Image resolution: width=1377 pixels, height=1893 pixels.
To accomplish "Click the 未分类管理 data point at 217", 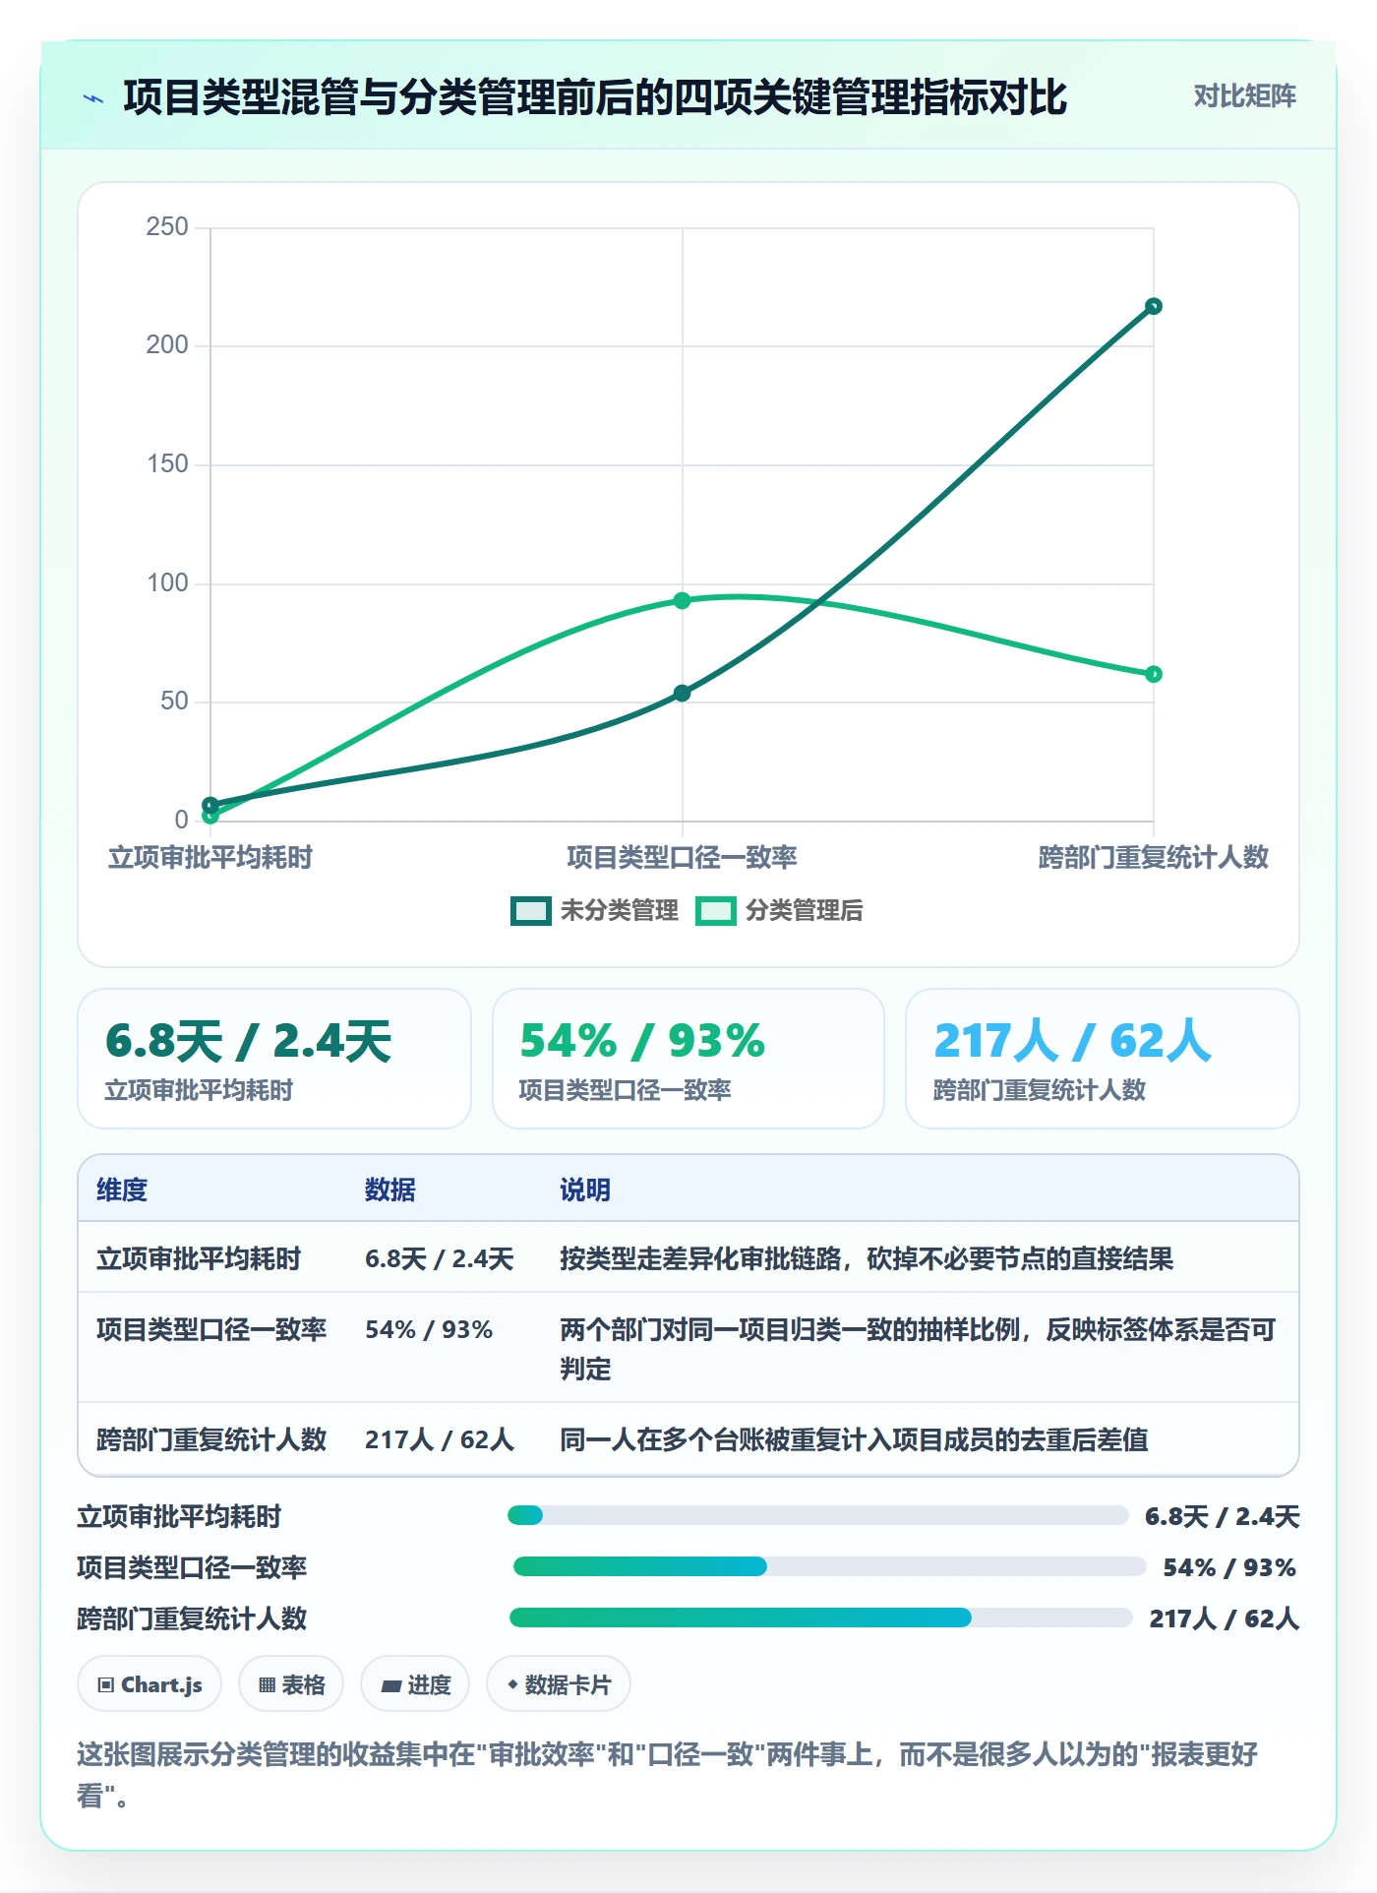I will (1154, 306).
